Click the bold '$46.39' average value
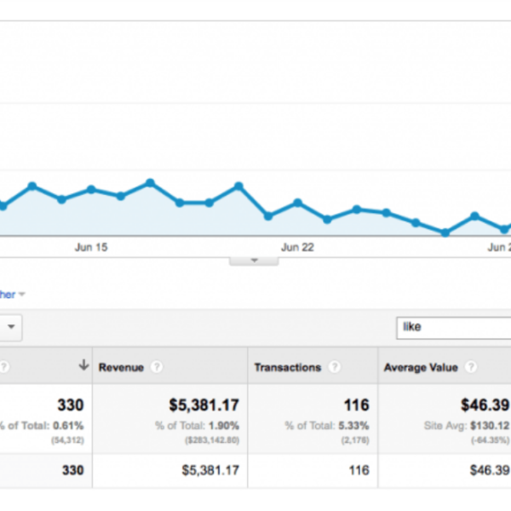 click(x=485, y=405)
